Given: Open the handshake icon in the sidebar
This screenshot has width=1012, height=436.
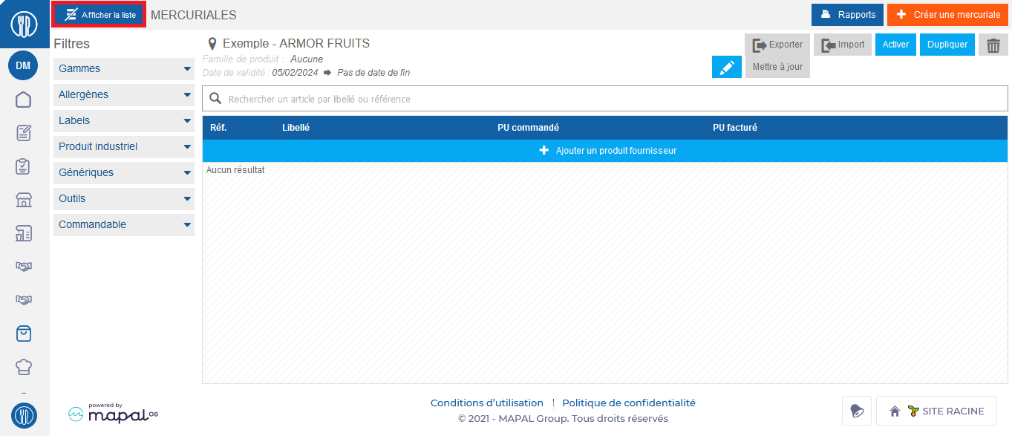Looking at the screenshot, I should click(x=23, y=266).
